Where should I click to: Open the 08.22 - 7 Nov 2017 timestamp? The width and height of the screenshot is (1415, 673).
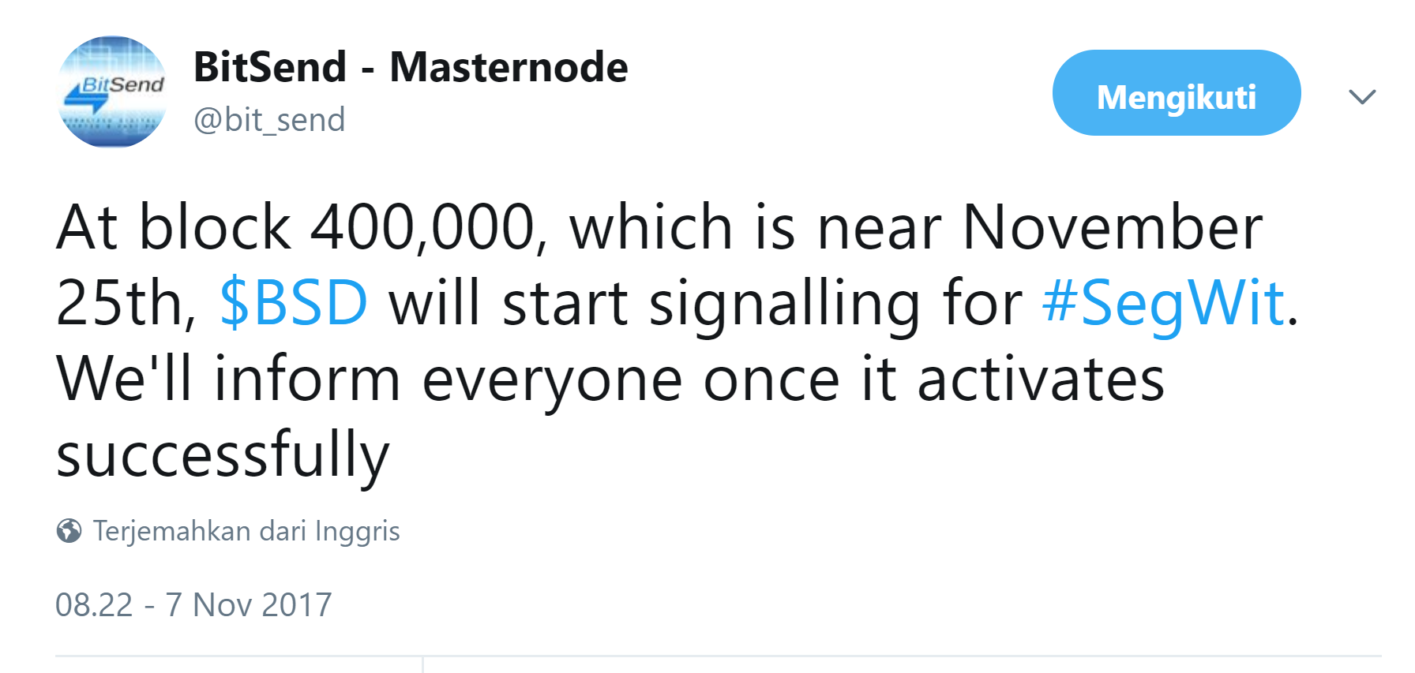pos(193,605)
